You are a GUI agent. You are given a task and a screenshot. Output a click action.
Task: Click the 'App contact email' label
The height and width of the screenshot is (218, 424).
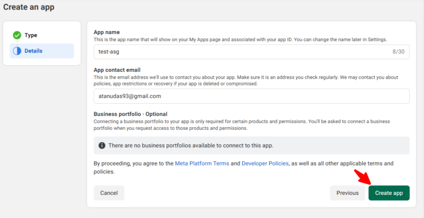(117, 70)
